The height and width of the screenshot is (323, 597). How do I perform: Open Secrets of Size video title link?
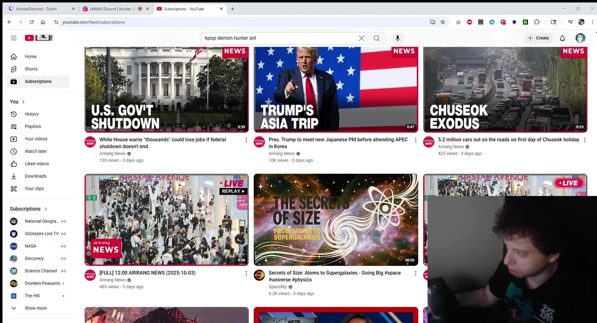[x=335, y=276]
